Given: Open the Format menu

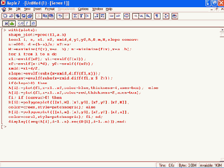Looking at the screenshot, I should pos(50,9).
